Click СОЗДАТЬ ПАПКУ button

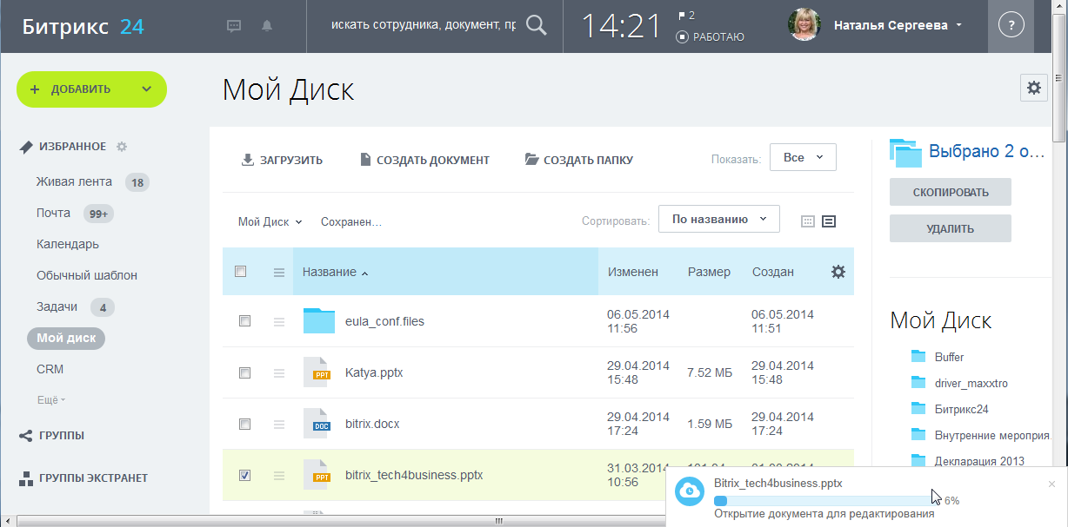click(x=579, y=160)
